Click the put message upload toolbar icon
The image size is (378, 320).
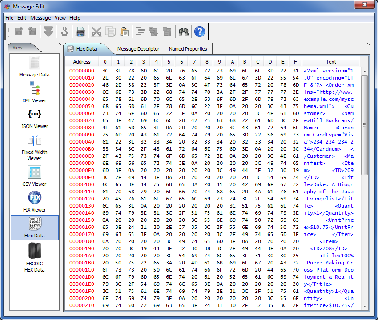point(64,31)
